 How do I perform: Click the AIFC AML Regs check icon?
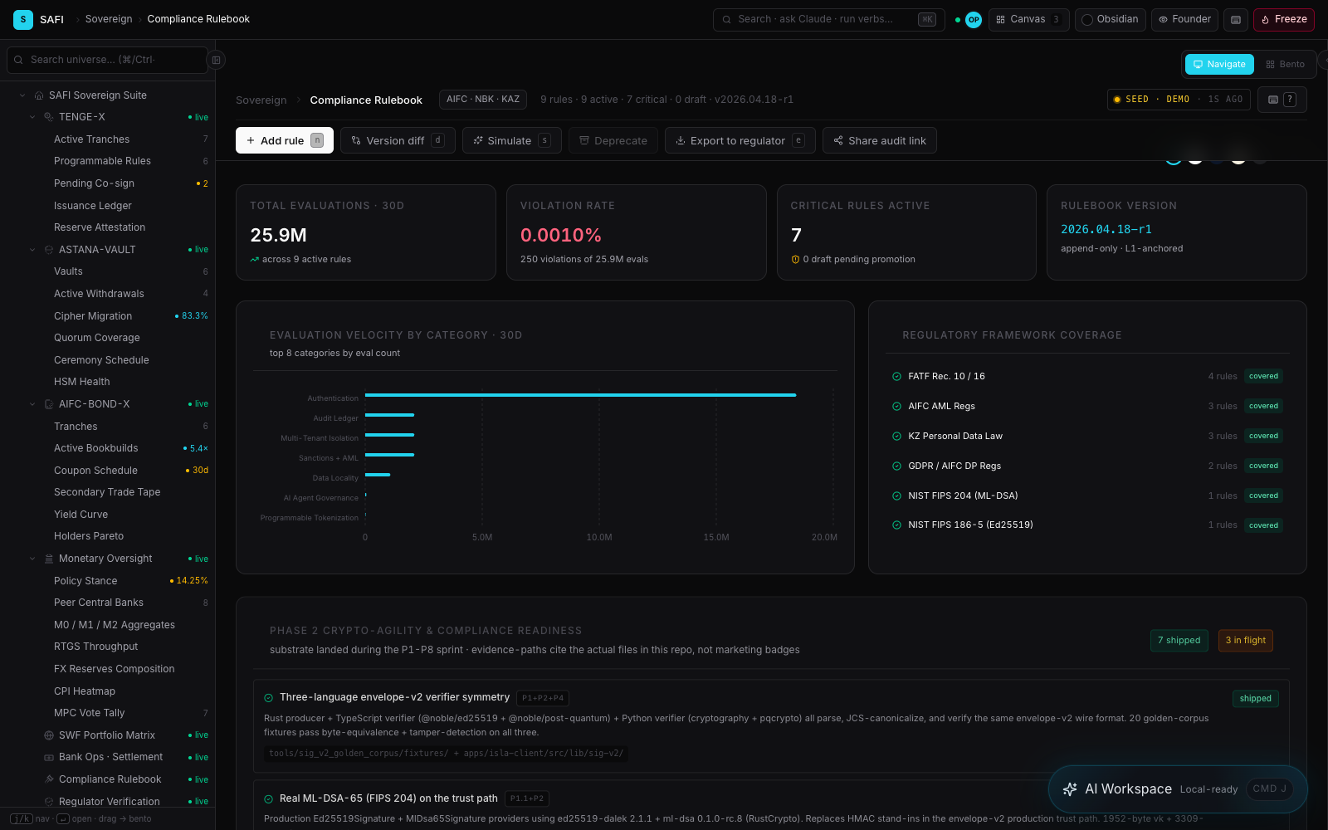pyautogui.click(x=896, y=407)
